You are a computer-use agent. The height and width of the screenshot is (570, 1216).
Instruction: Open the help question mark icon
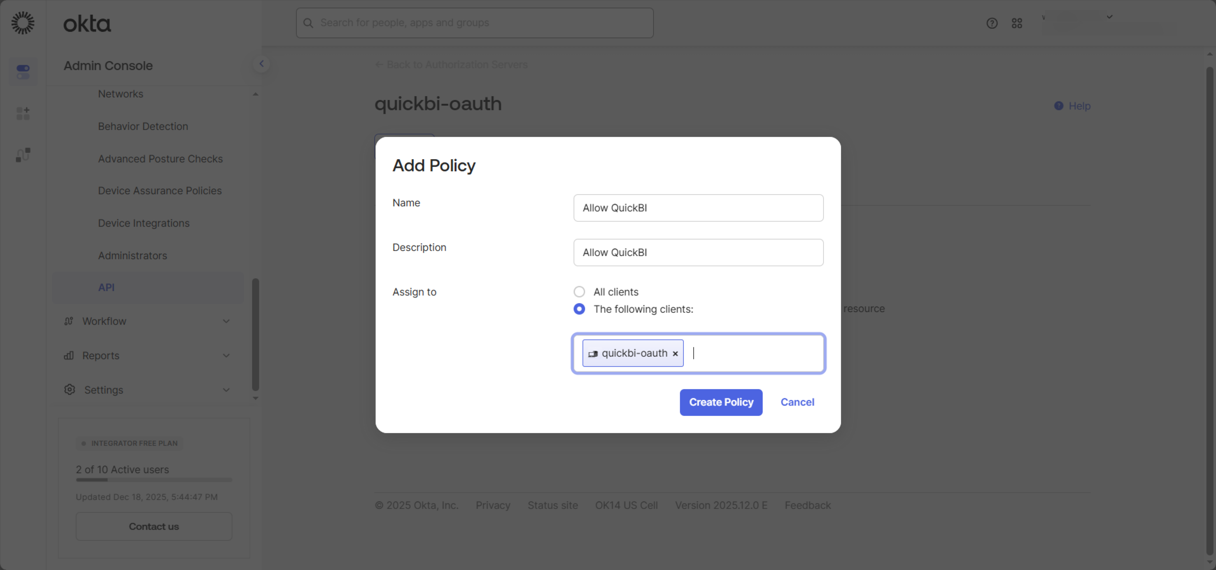tap(992, 23)
